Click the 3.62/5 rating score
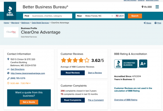Screen dimensions: 163x111 pos(98,60)
